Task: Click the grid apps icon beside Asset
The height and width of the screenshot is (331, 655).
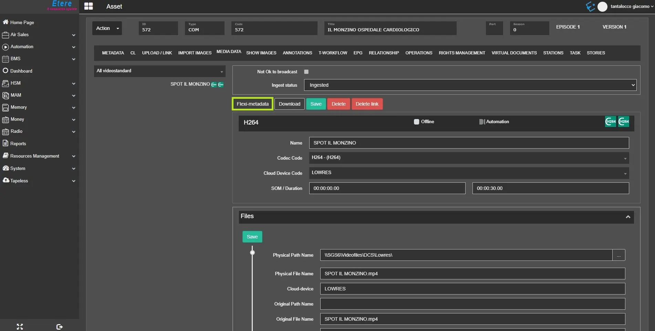Action: [89, 6]
